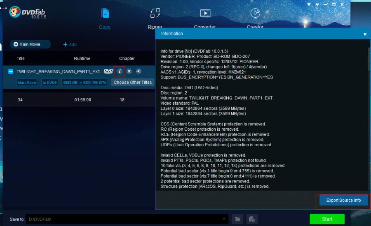
Task: Close the Information panel
Action: (x=365, y=34)
